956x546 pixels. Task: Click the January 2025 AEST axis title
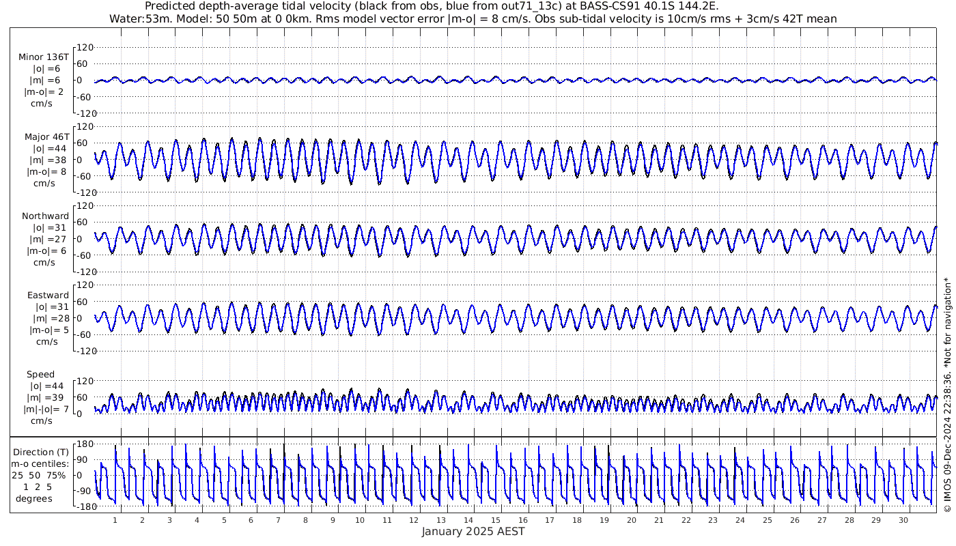click(x=473, y=532)
